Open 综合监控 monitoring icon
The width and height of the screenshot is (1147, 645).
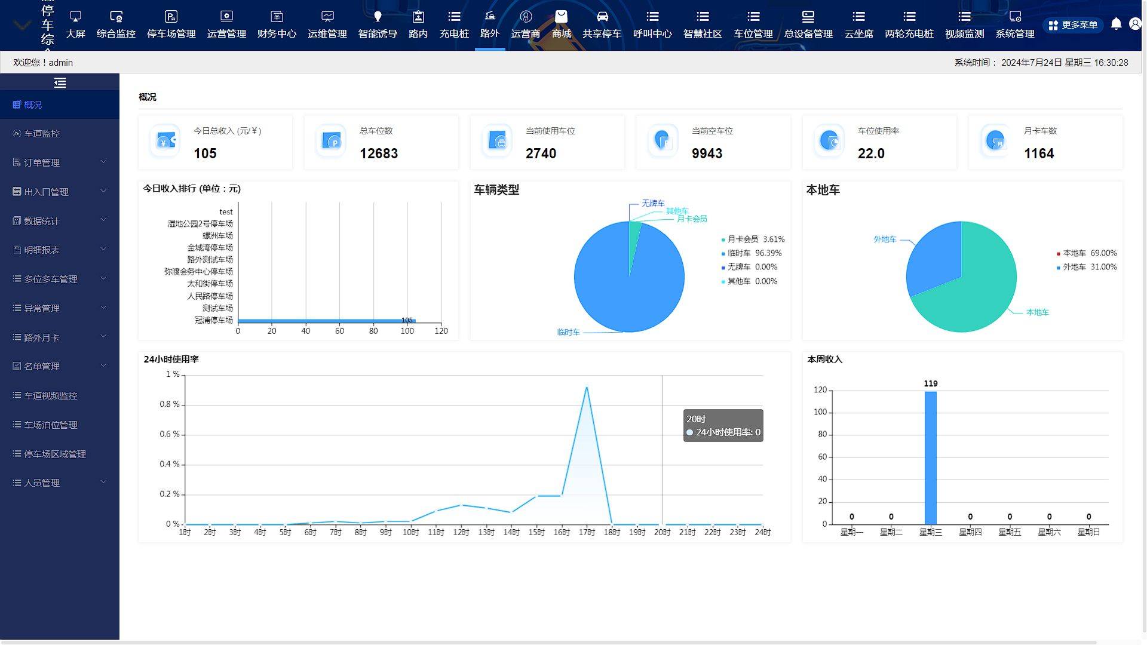pos(116,17)
